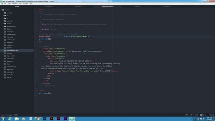Image resolution: width=215 pixels, height=121 pixels.
Task: Open archive.php in the project tree
Action: 10,32
